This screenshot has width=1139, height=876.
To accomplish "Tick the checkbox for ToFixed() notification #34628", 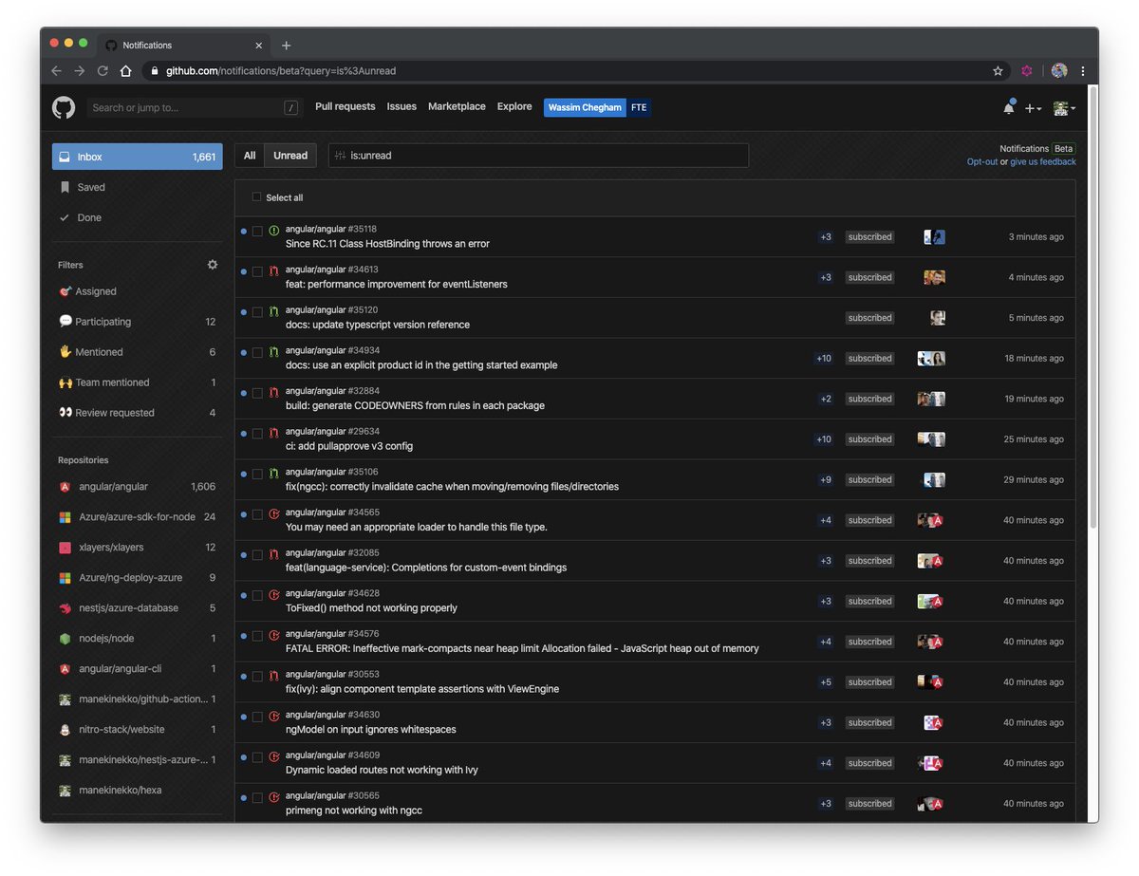I will point(257,596).
